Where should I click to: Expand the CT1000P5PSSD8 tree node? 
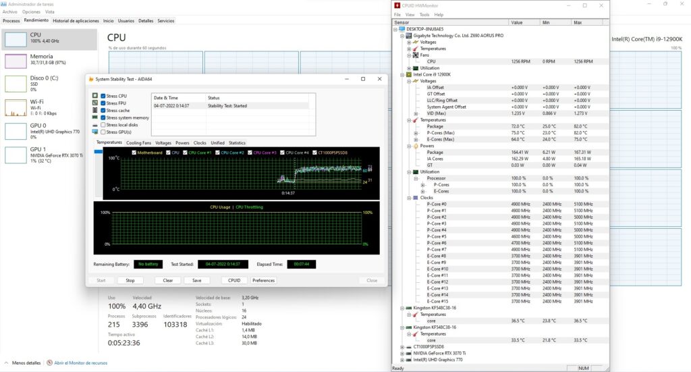click(402, 347)
